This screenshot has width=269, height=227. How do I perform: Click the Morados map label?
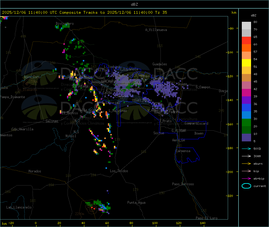[35, 171]
